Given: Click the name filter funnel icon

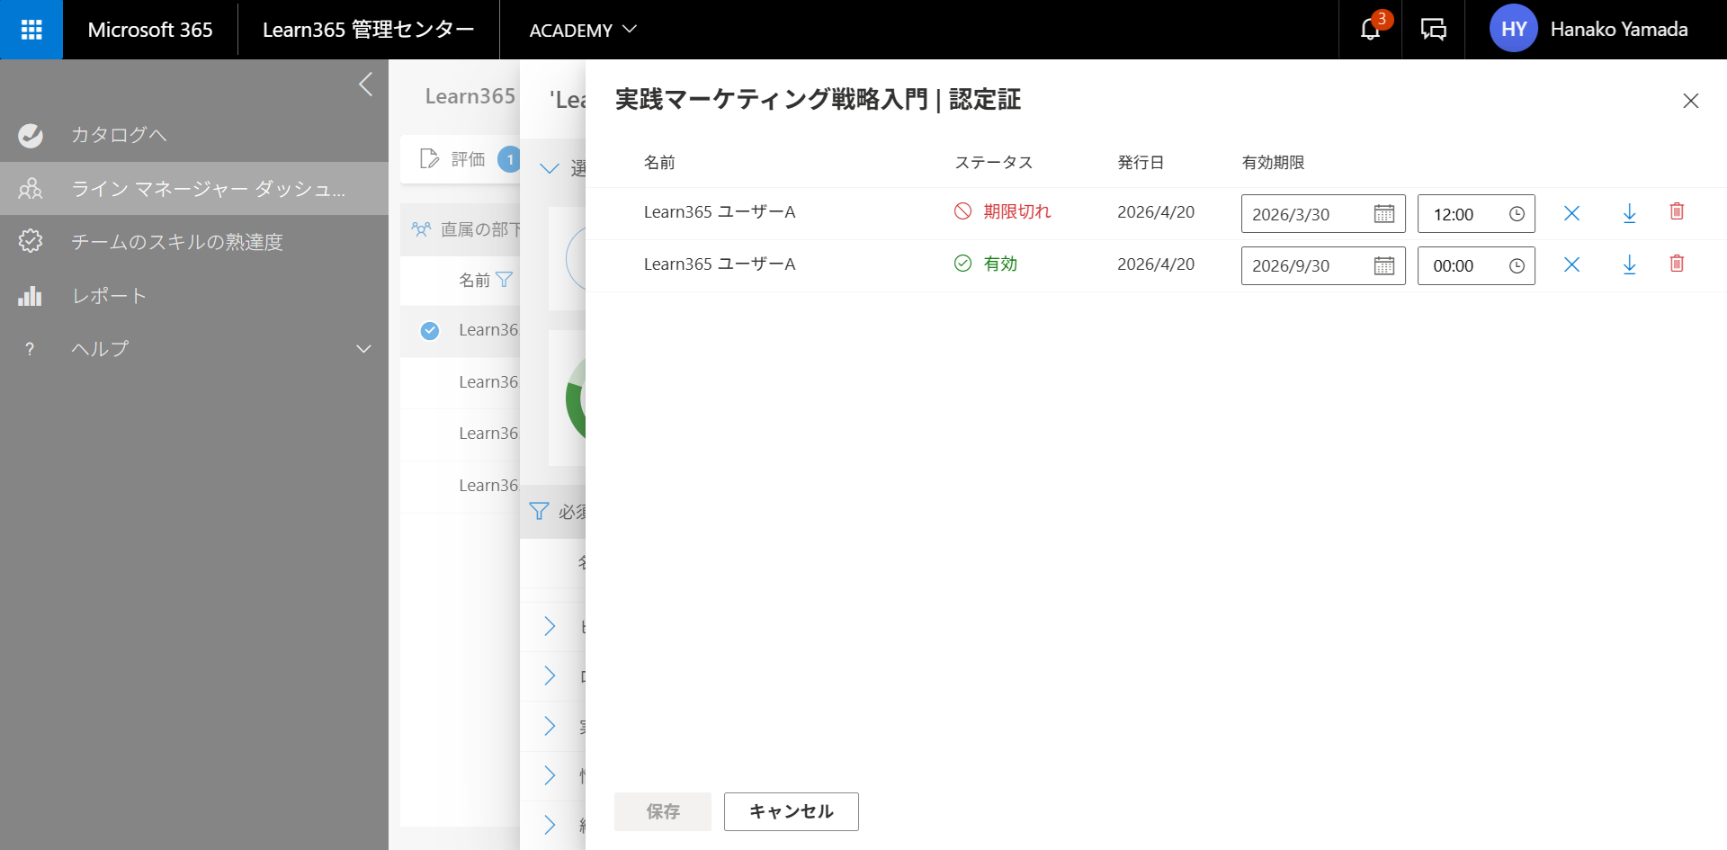Looking at the screenshot, I should pyautogui.click(x=505, y=280).
